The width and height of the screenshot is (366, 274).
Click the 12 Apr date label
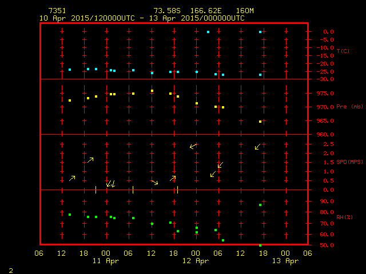[195, 261]
